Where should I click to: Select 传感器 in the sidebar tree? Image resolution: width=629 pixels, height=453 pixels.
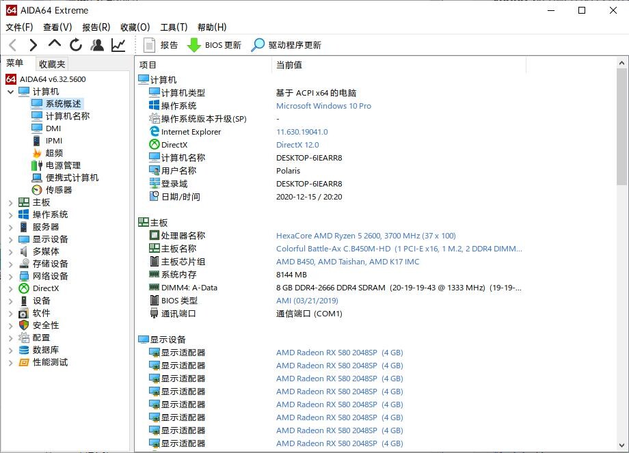(58, 190)
